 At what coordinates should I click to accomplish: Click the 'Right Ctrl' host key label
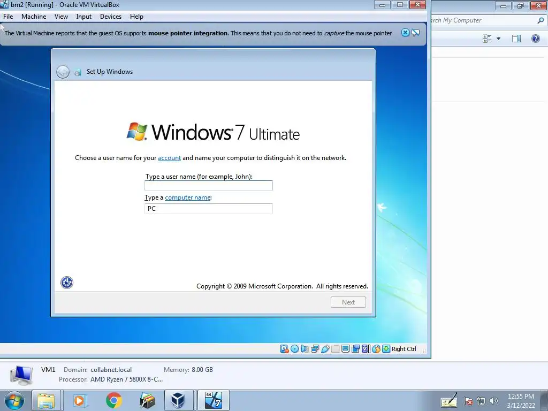pyautogui.click(x=404, y=349)
